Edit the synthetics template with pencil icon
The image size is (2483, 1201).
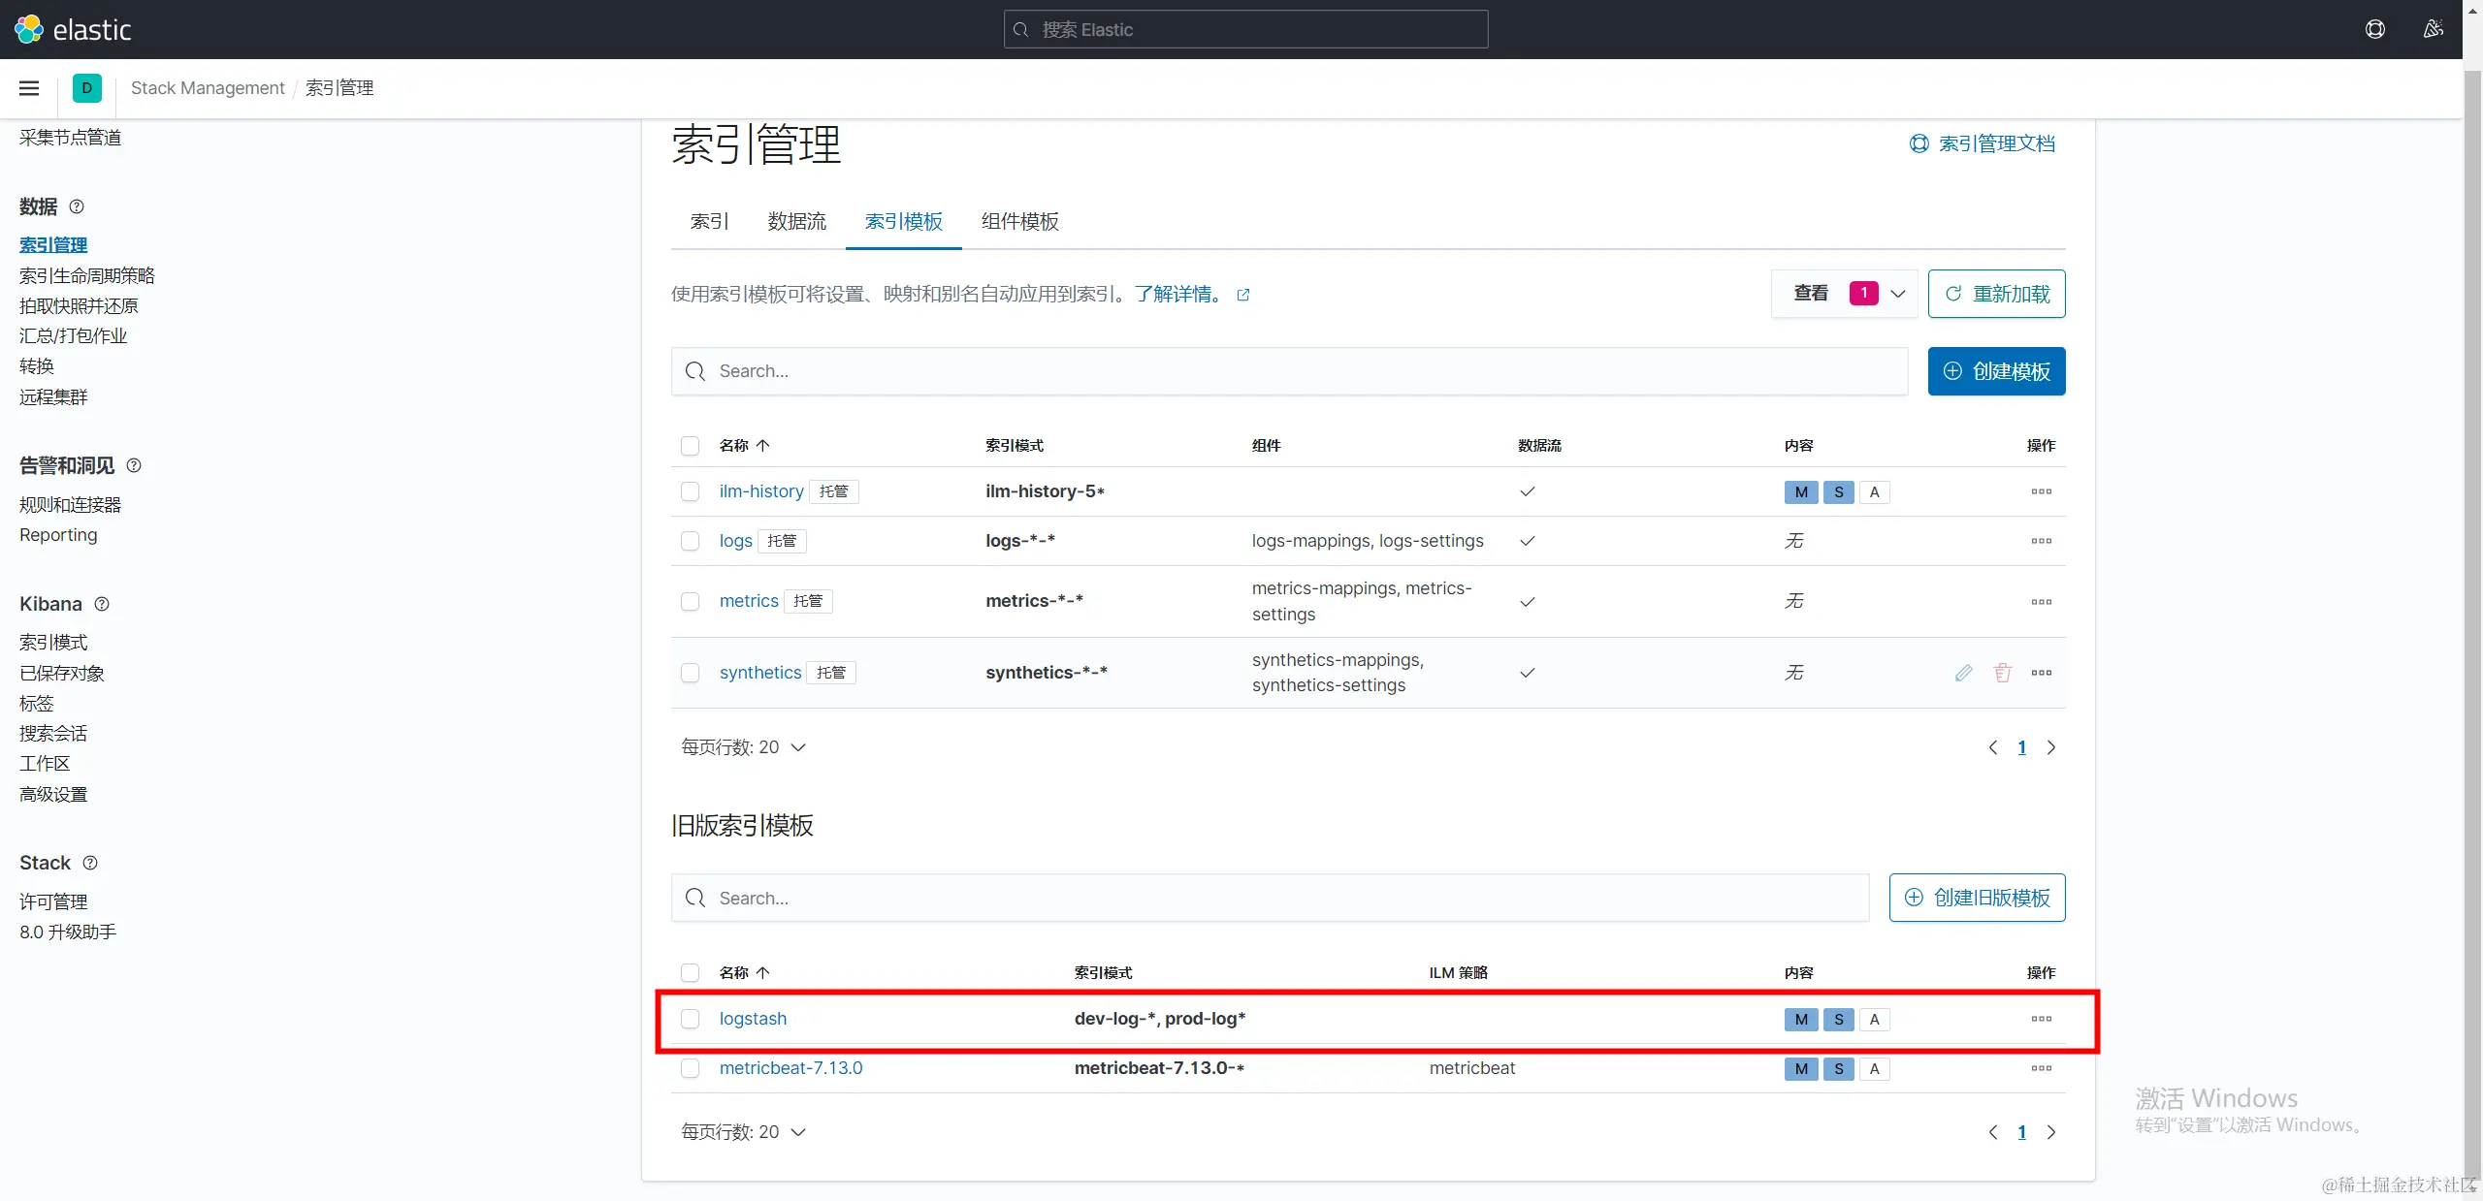1963,673
